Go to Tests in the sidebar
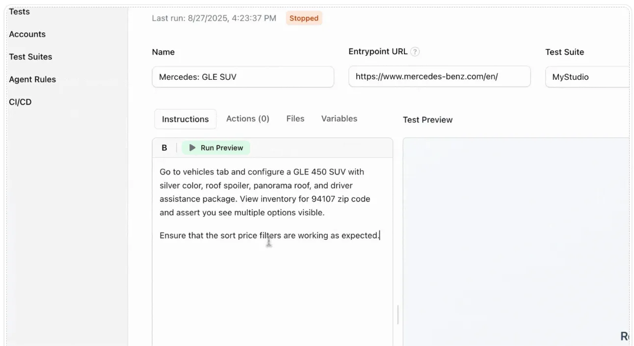Screen dimensions: 634x346 pos(19,12)
